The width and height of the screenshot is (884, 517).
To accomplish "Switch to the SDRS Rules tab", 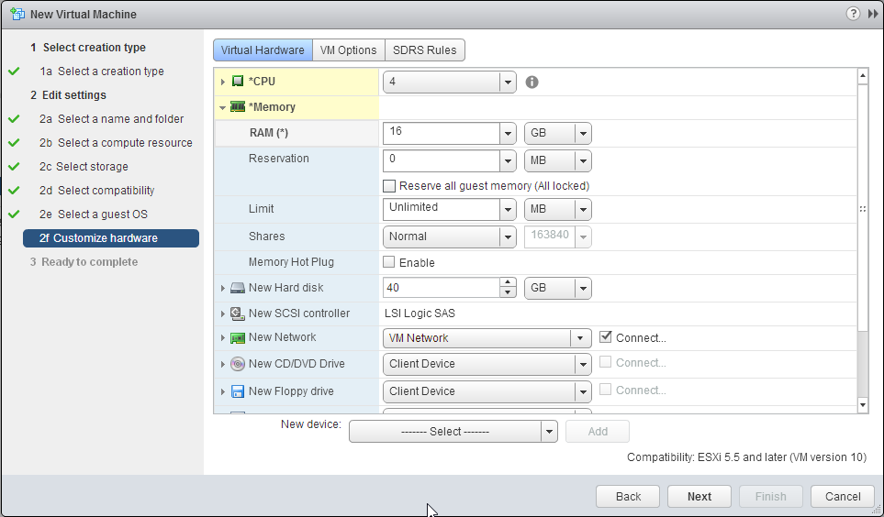I will (424, 50).
